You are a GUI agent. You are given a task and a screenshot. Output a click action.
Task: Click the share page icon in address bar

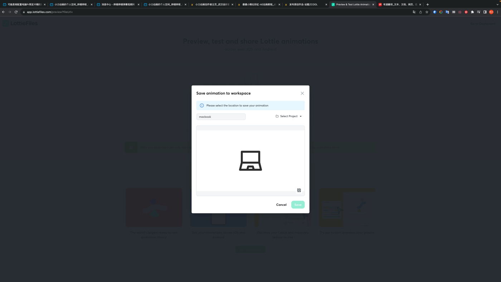[420, 12]
